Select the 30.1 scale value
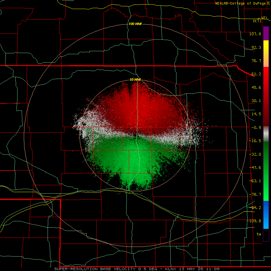This screenshot has width=271, height=271. pyautogui.click(x=256, y=101)
